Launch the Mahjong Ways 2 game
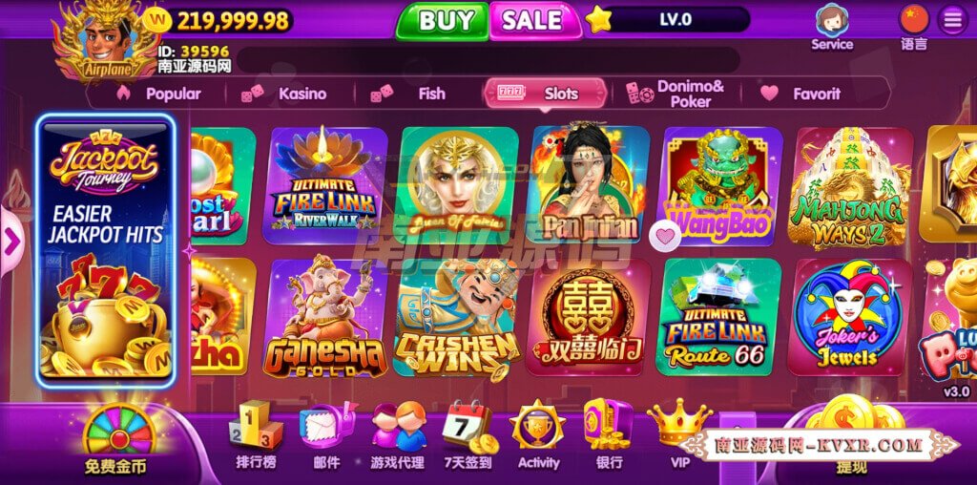 (x=850, y=189)
